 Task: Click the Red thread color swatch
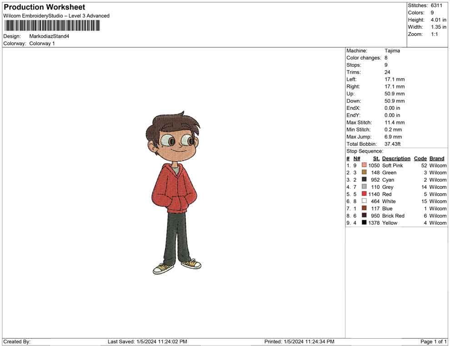click(x=364, y=194)
